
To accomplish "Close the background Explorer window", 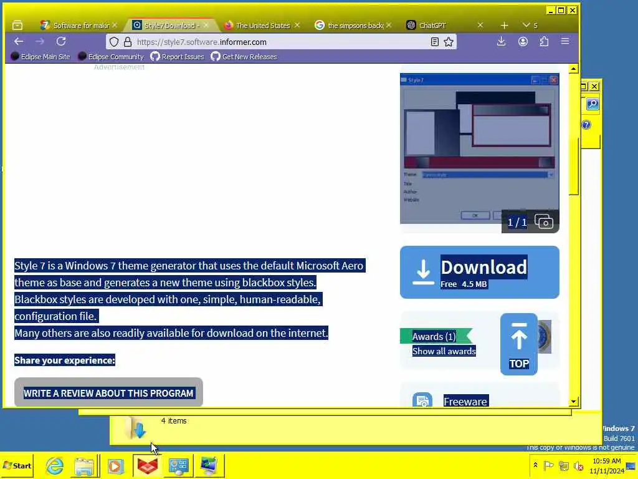I will tap(594, 86).
